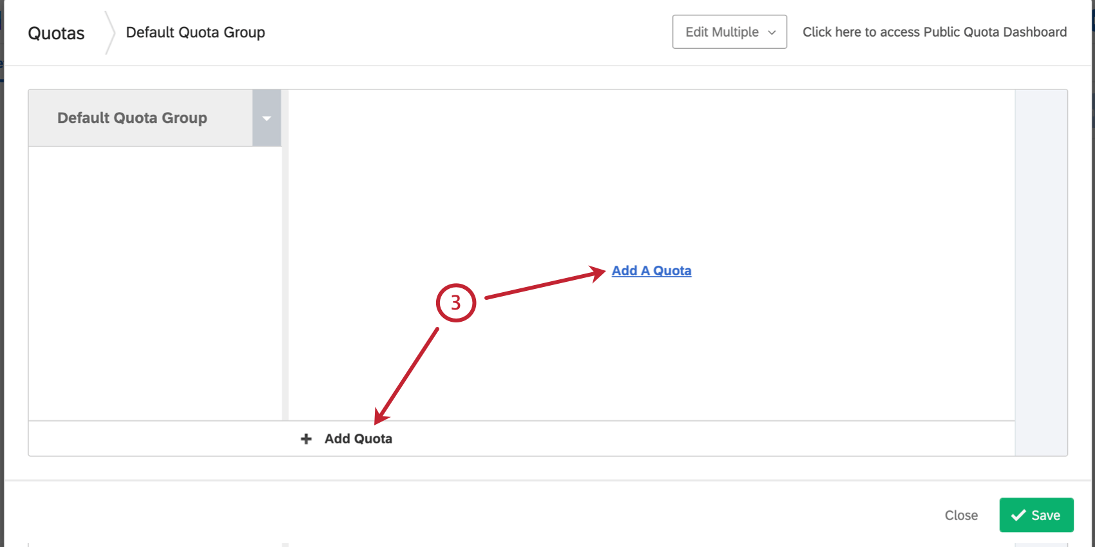Click the red arrowhead pointing to Add Quota
Viewport: 1095px width, 547px height.
(x=381, y=416)
